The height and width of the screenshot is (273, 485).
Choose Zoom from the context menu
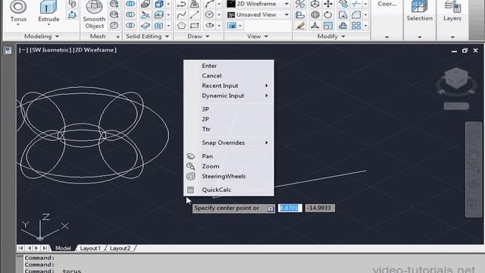coord(229,166)
